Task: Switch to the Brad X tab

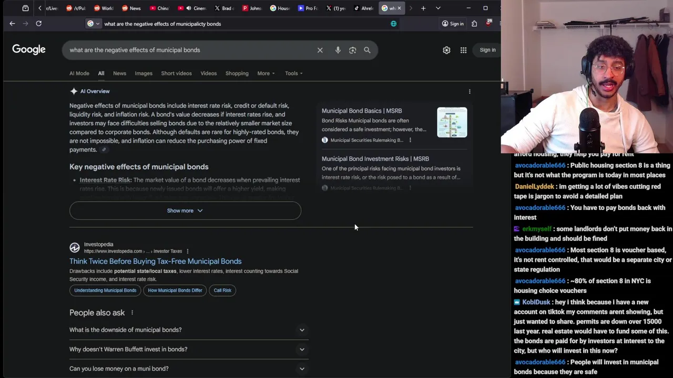Action: [224, 8]
